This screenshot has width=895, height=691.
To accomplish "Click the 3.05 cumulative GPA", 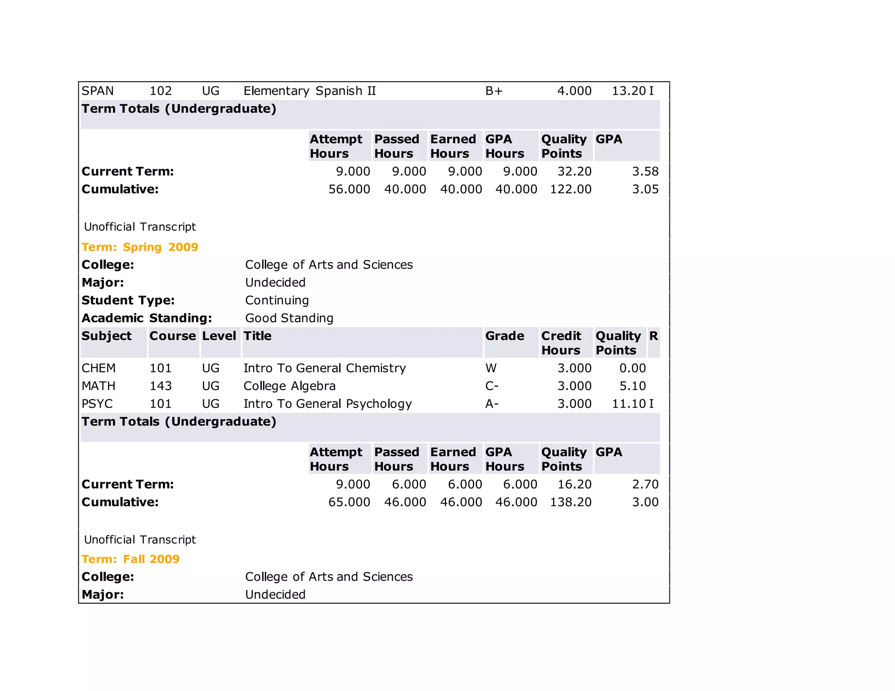I will tap(645, 190).
